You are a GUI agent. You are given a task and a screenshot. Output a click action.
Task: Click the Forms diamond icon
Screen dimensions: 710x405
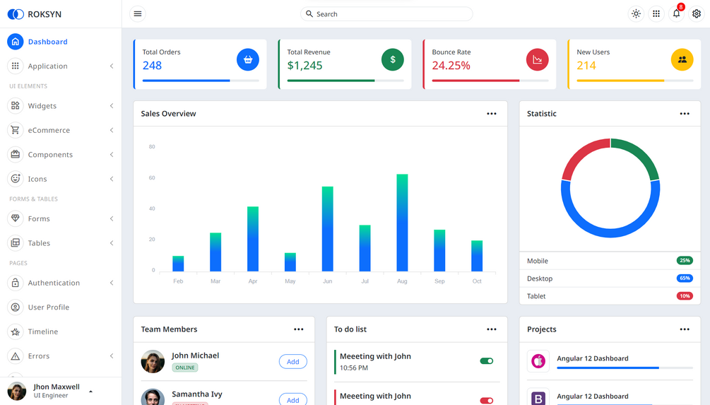(x=16, y=218)
